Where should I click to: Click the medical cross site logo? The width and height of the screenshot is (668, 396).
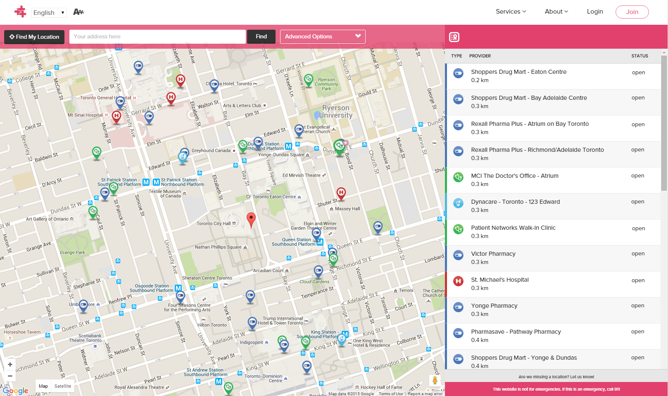tap(20, 11)
